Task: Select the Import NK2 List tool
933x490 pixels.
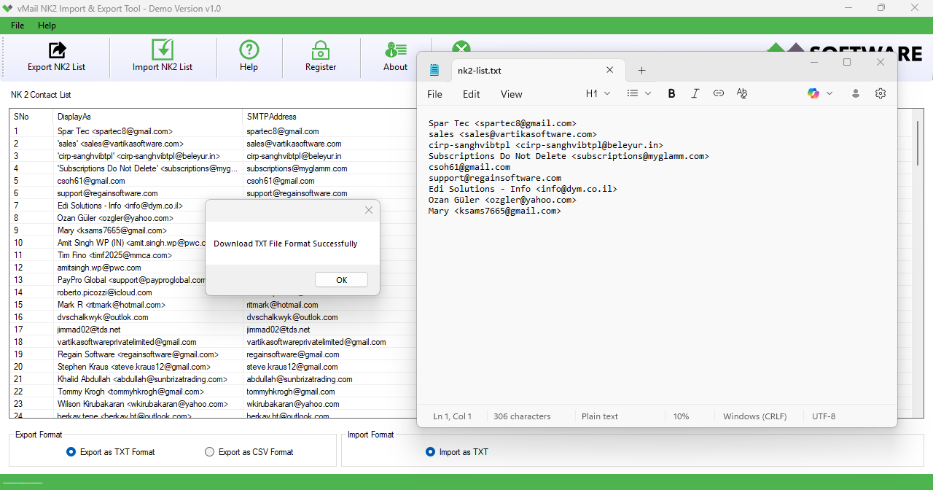Action: [x=162, y=57]
